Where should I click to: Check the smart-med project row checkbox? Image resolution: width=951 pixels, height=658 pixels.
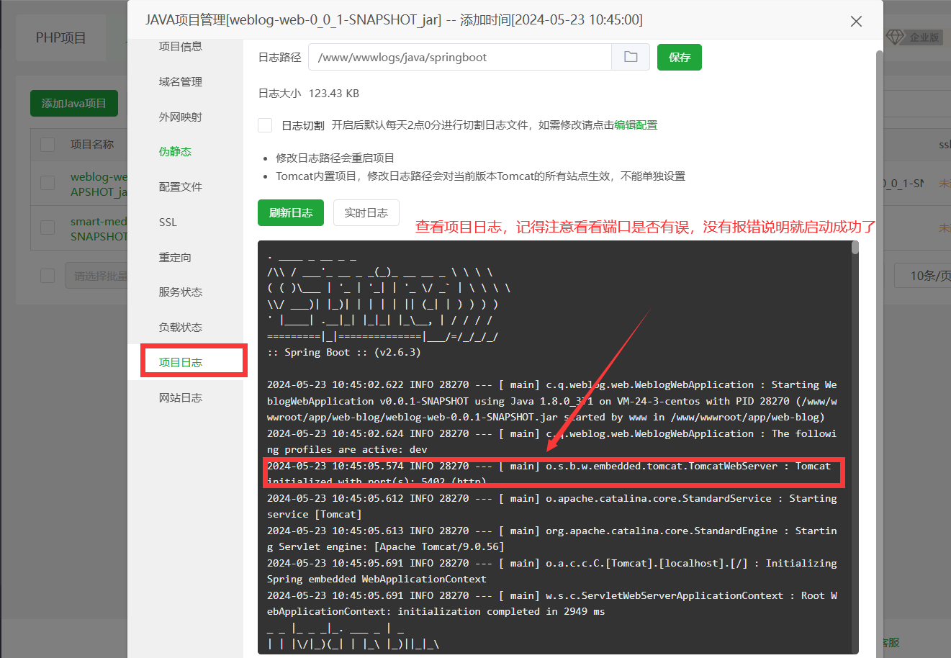tap(48, 227)
